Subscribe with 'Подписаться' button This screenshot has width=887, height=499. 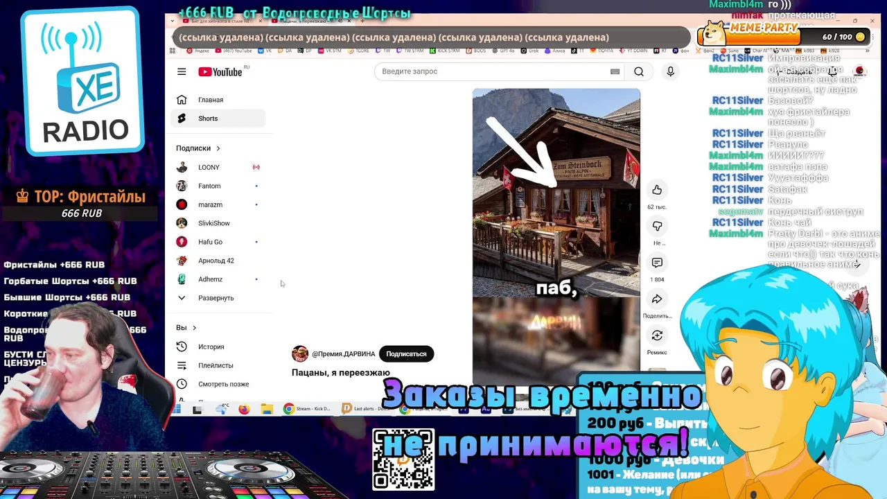pyautogui.click(x=406, y=353)
